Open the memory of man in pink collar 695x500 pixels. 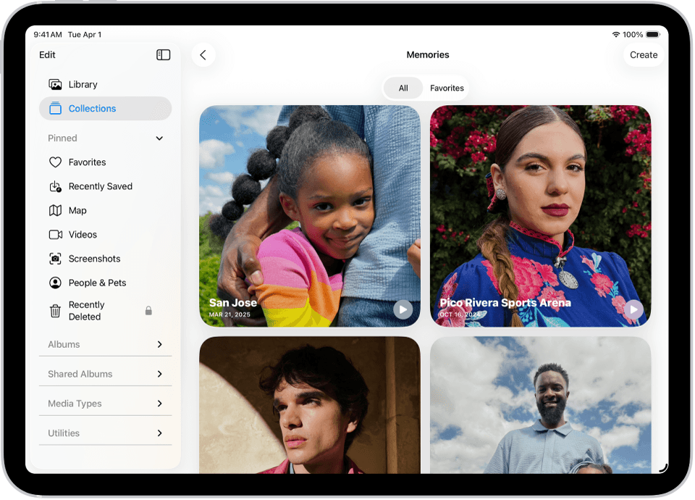point(310,405)
